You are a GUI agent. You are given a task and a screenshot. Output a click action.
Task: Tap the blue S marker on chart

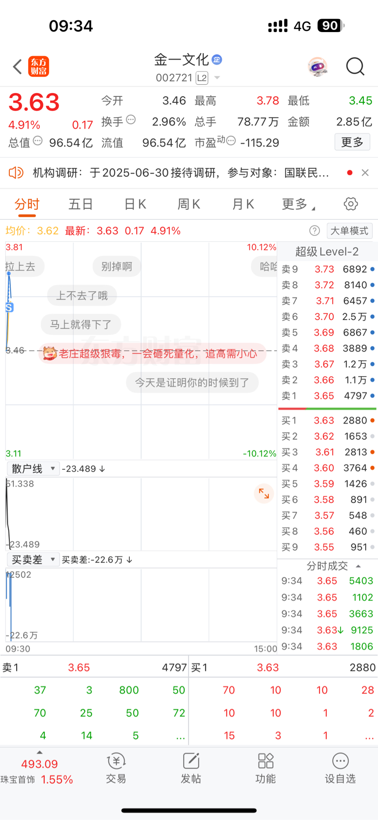9,307
